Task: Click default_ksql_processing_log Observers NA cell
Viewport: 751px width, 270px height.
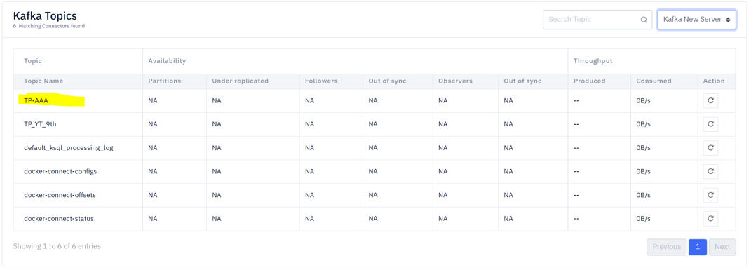Action: 442,148
